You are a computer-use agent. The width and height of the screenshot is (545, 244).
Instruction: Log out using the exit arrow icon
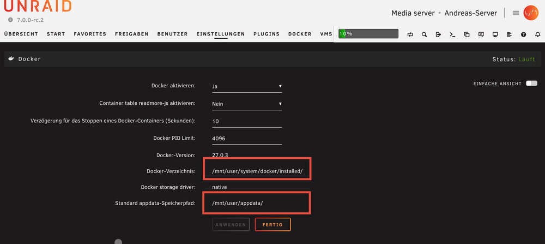(x=438, y=34)
